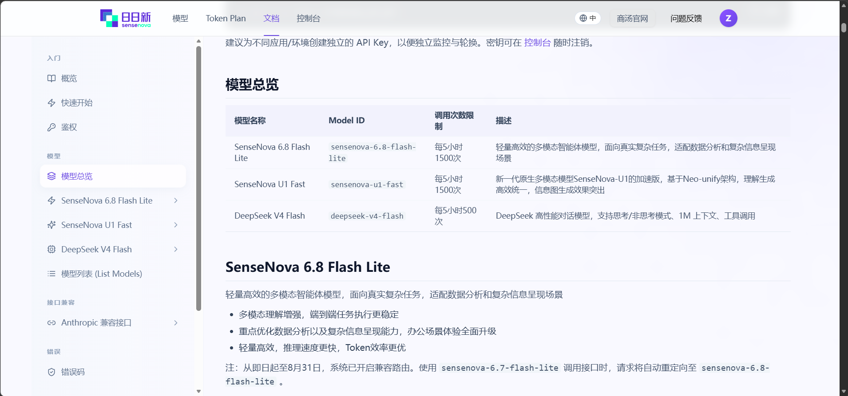Click the sparkle icon beside SenseNova U1 Fast

tap(52, 225)
